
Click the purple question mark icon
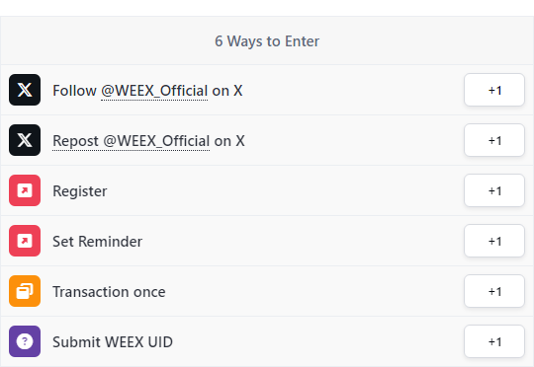[x=25, y=341]
